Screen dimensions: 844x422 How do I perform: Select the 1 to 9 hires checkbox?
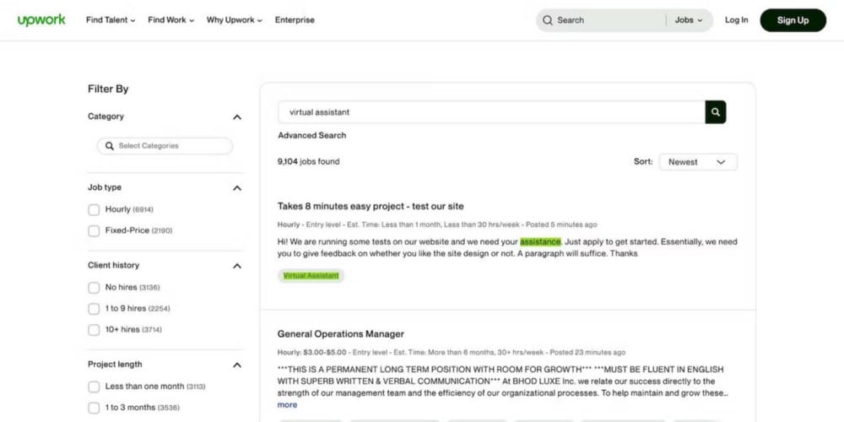94,309
